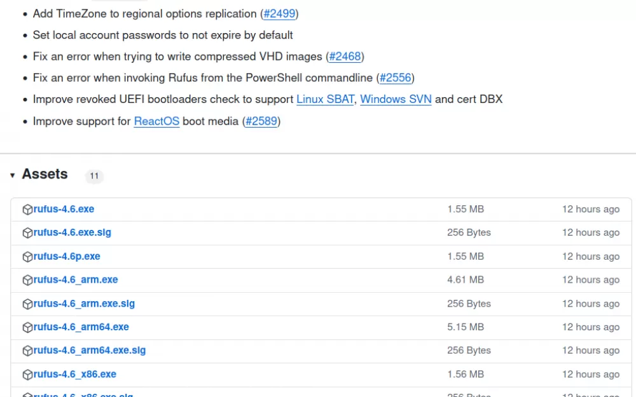Collapse the Assets section triangle
This screenshot has height=397, width=636.
pos(13,175)
